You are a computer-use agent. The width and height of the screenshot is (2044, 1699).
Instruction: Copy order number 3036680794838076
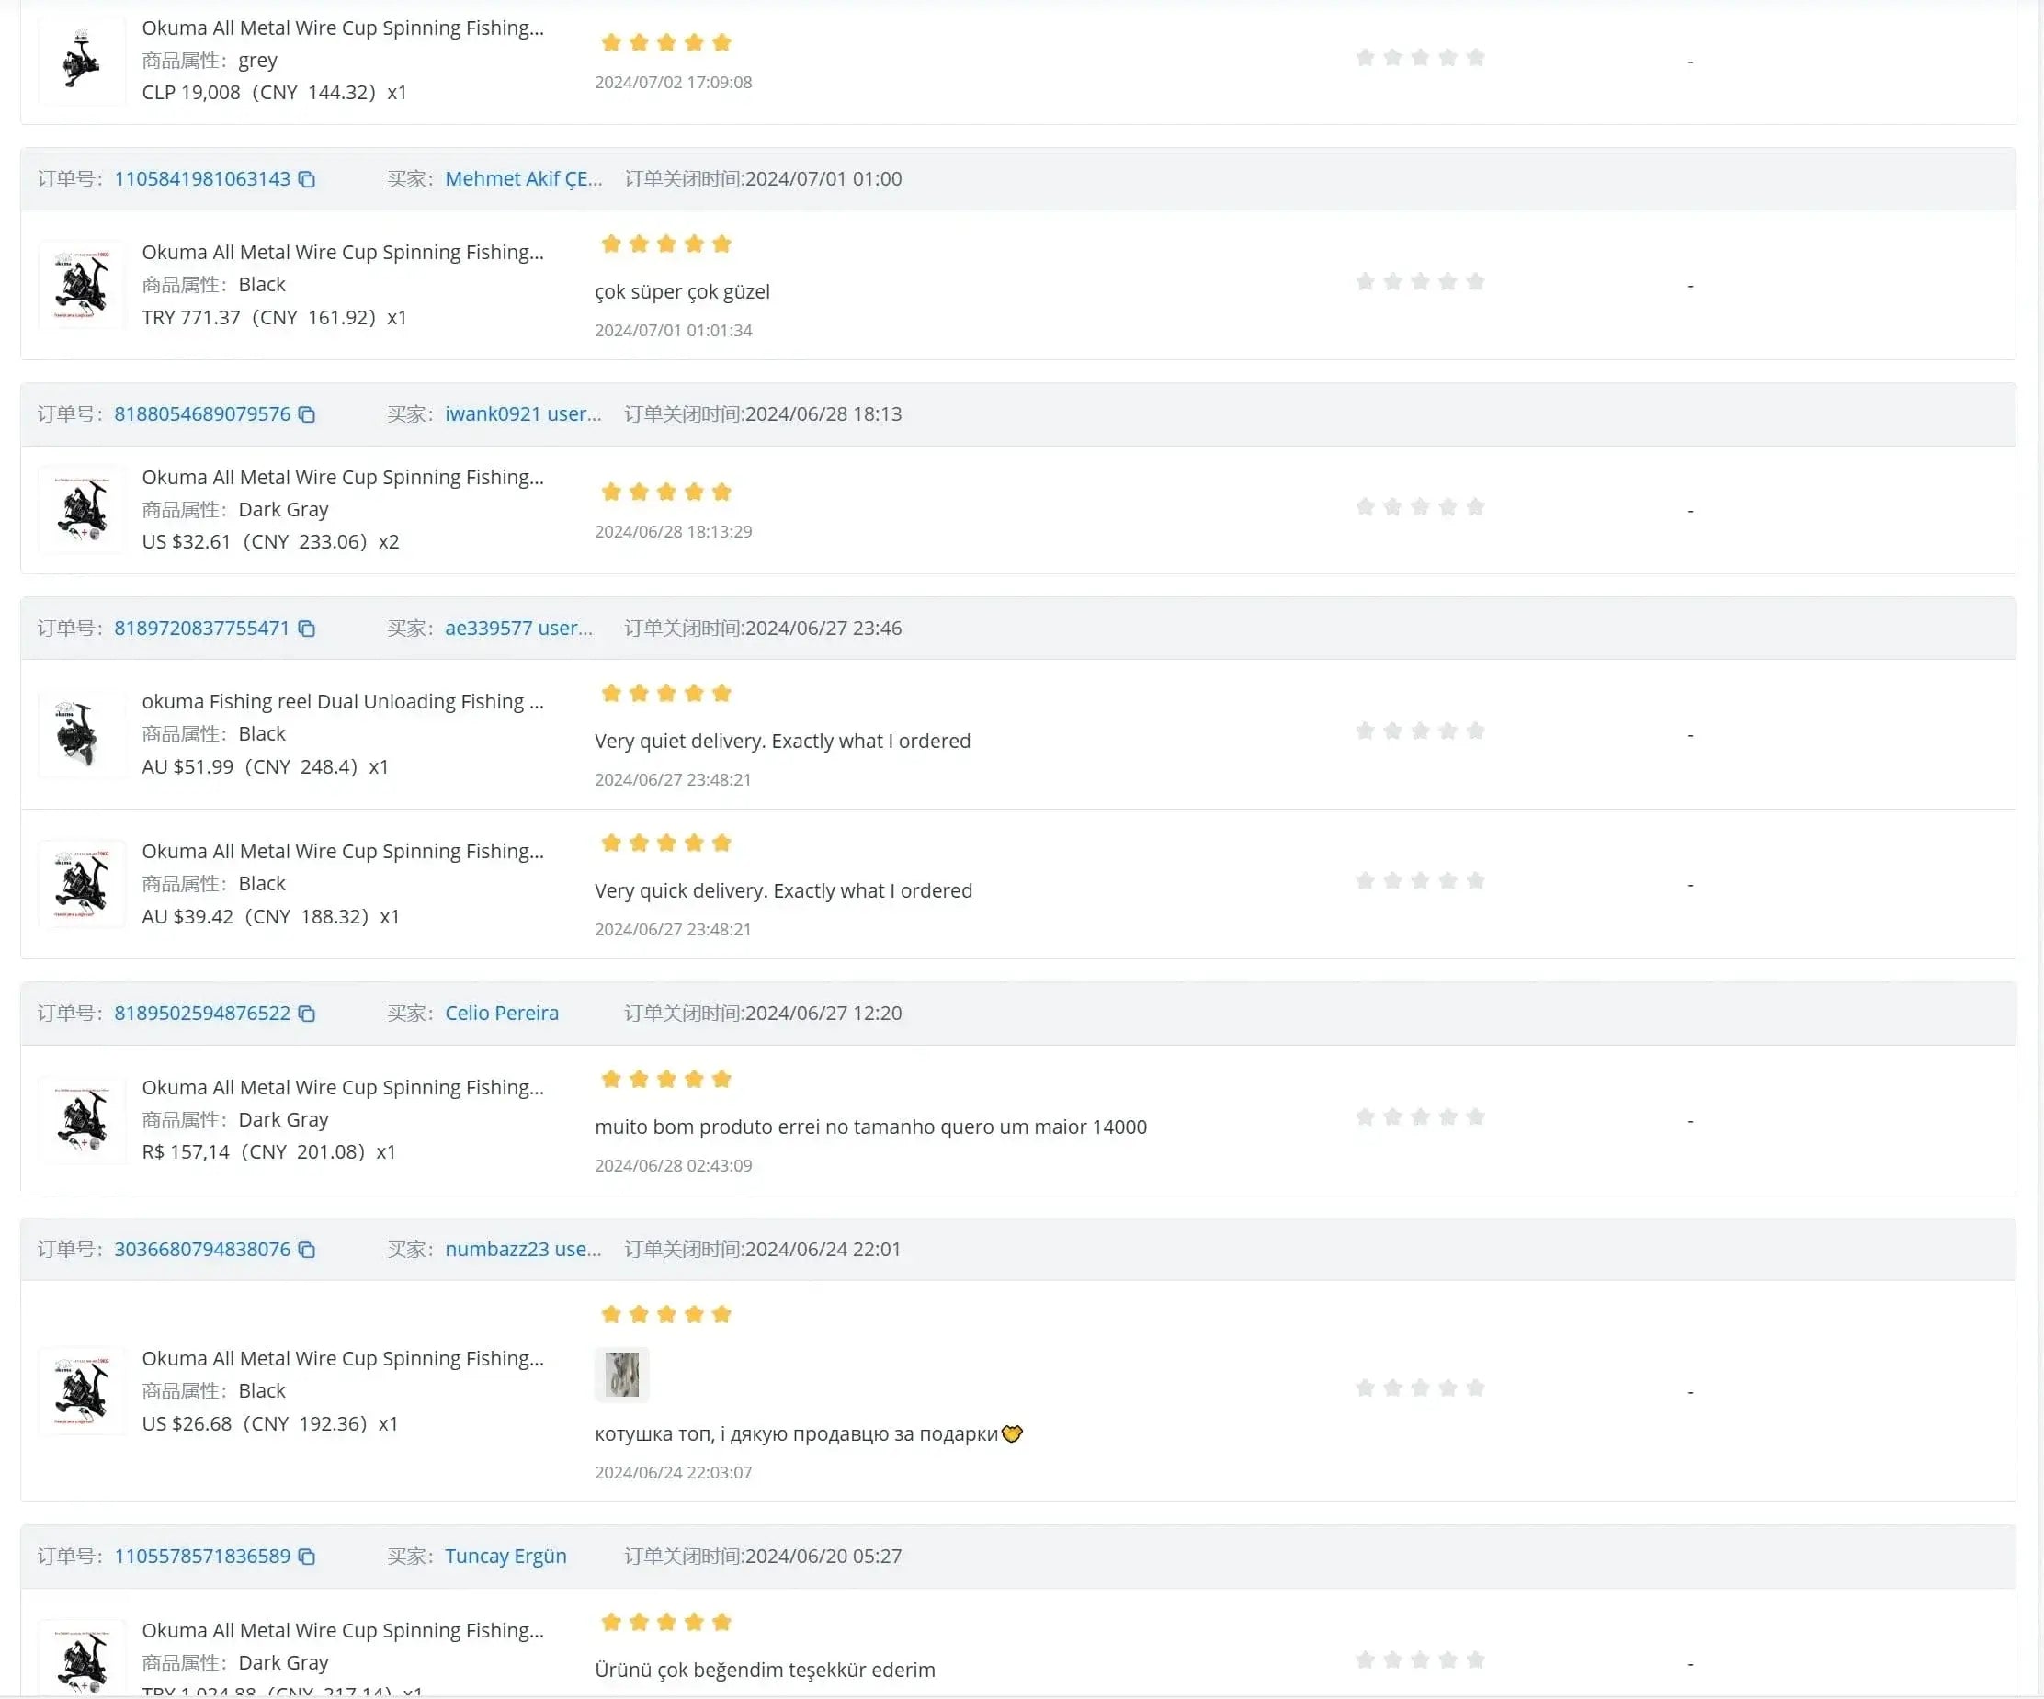click(307, 1250)
